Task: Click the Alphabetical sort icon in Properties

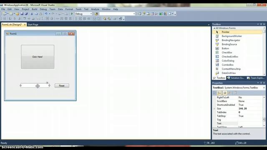Action: [219, 92]
